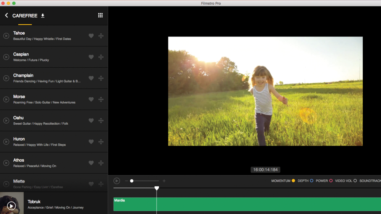
Task: Favorite the Athos track
Action: click(91, 163)
